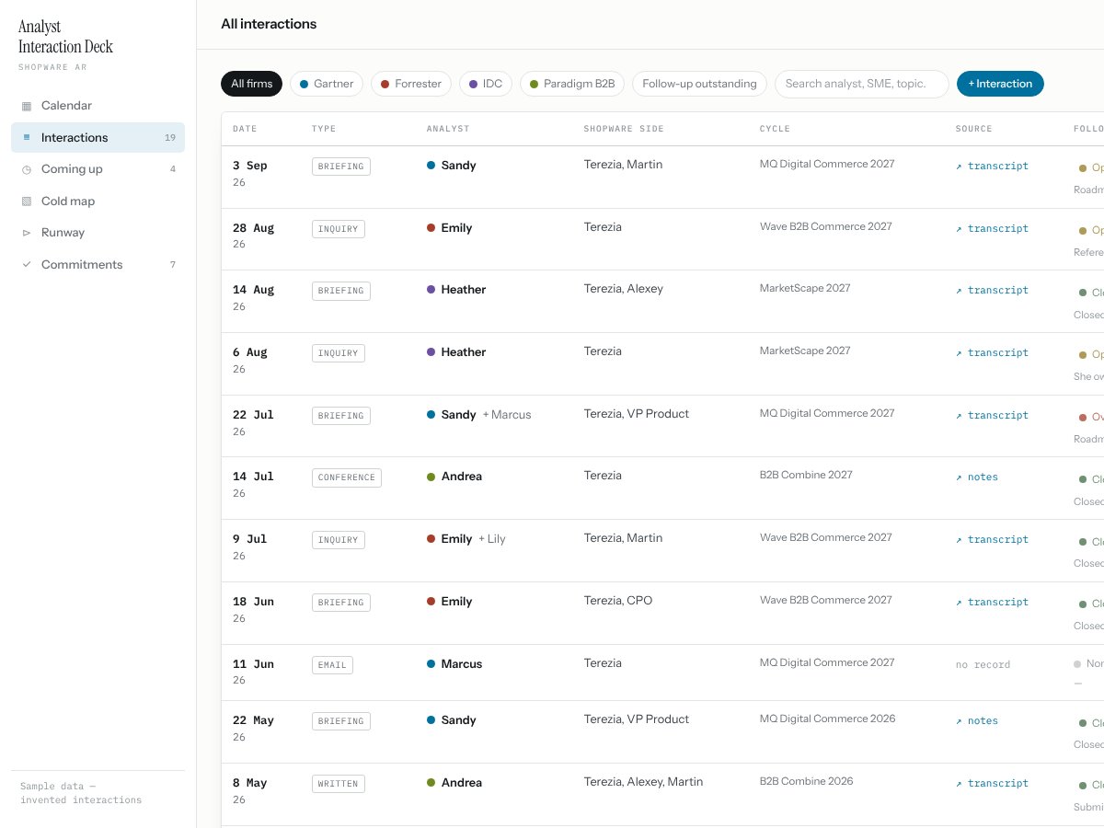Click the 22 Jul date cell

click(253, 423)
